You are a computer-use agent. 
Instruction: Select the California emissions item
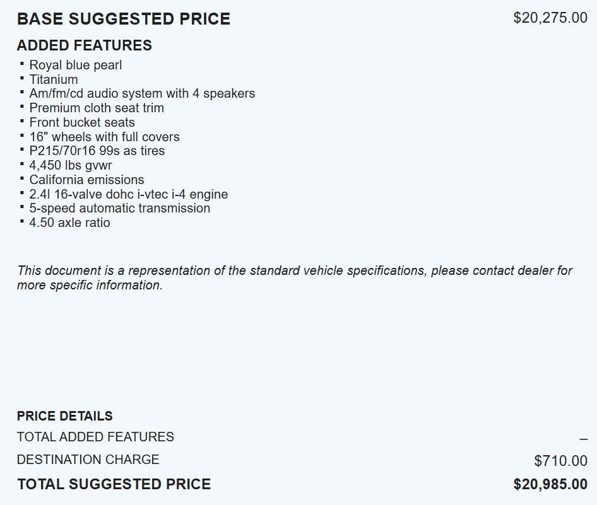(86, 180)
